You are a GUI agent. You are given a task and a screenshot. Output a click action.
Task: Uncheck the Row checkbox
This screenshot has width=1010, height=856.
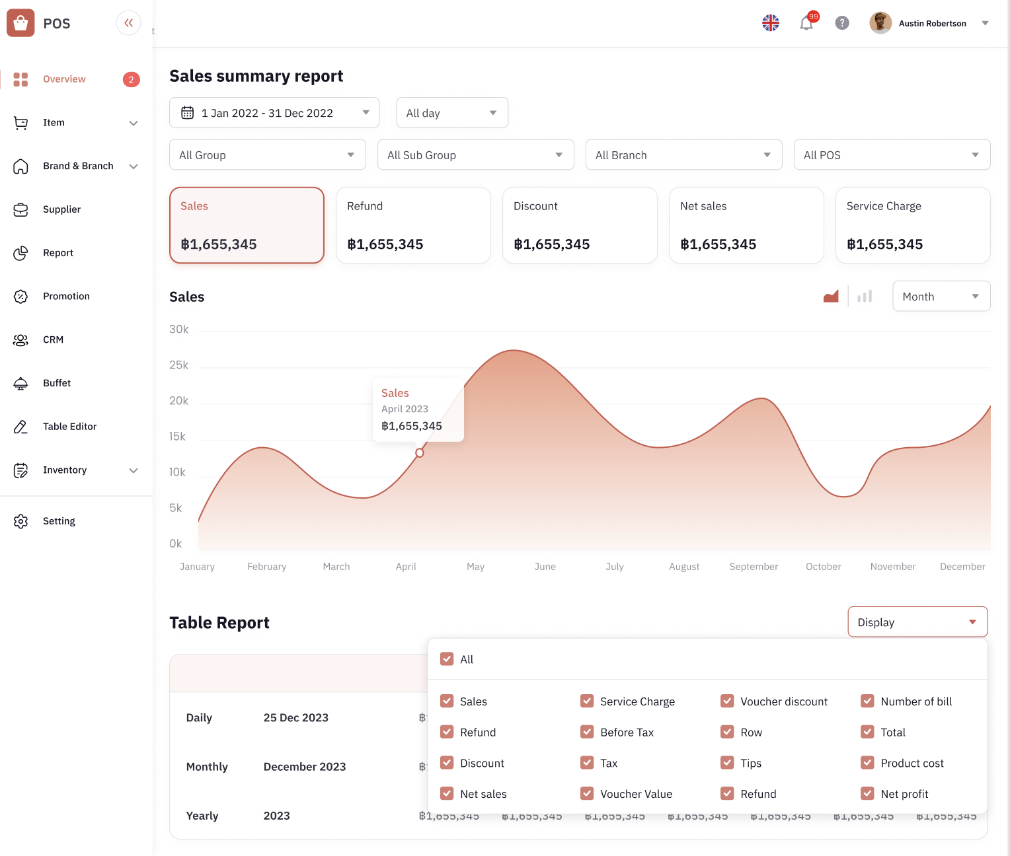click(727, 732)
